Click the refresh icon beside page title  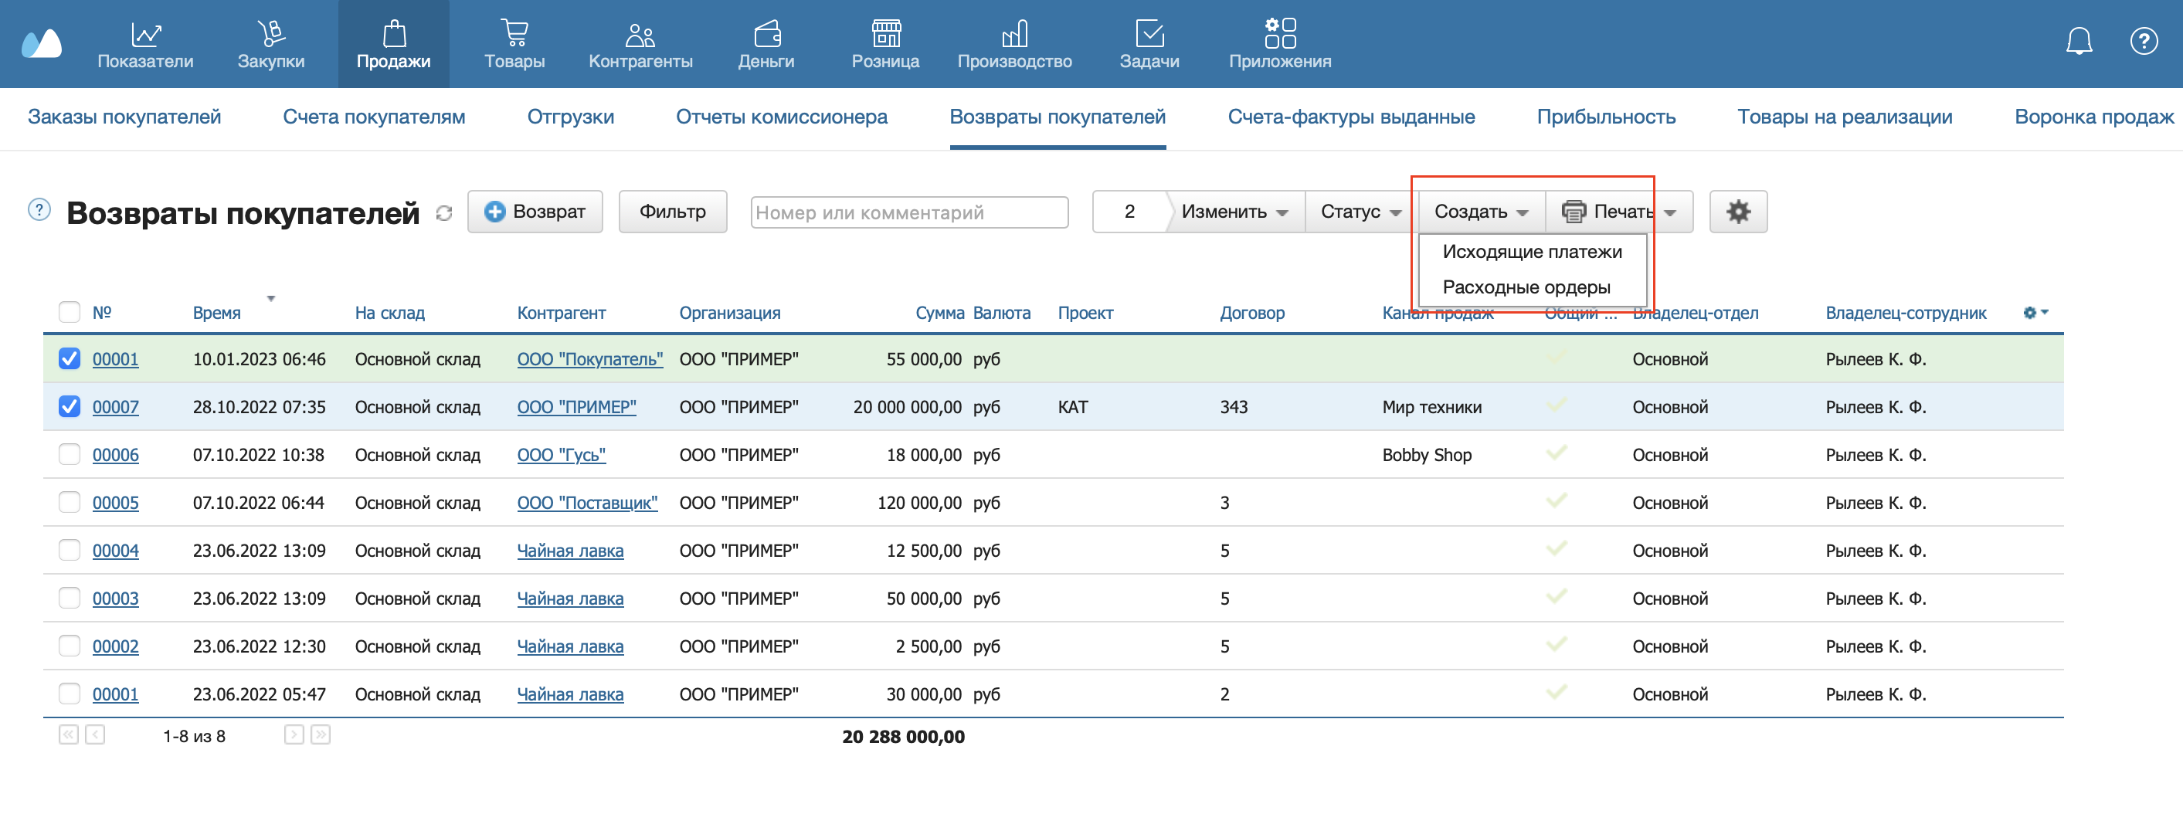pos(443,213)
